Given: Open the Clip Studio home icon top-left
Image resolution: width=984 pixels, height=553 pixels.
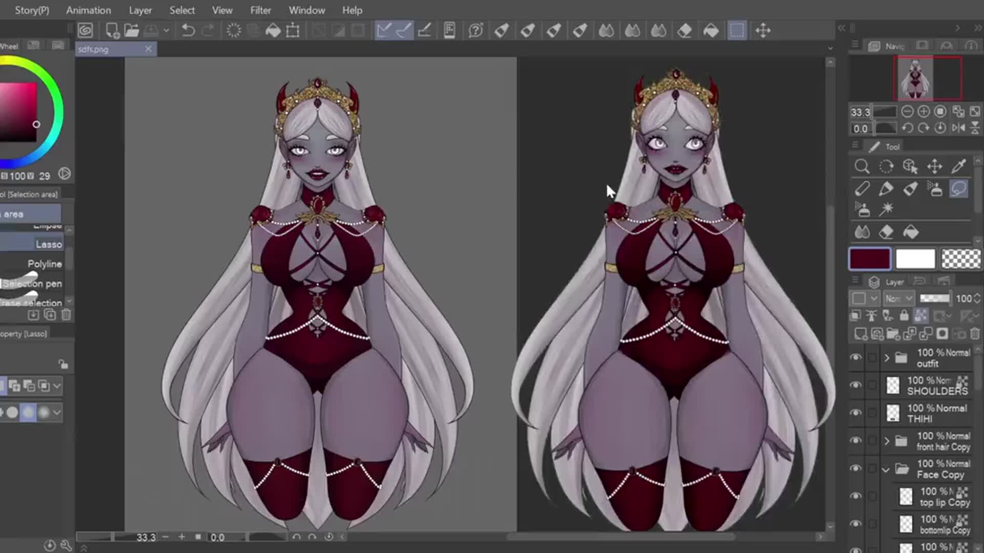Looking at the screenshot, I should [85, 30].
